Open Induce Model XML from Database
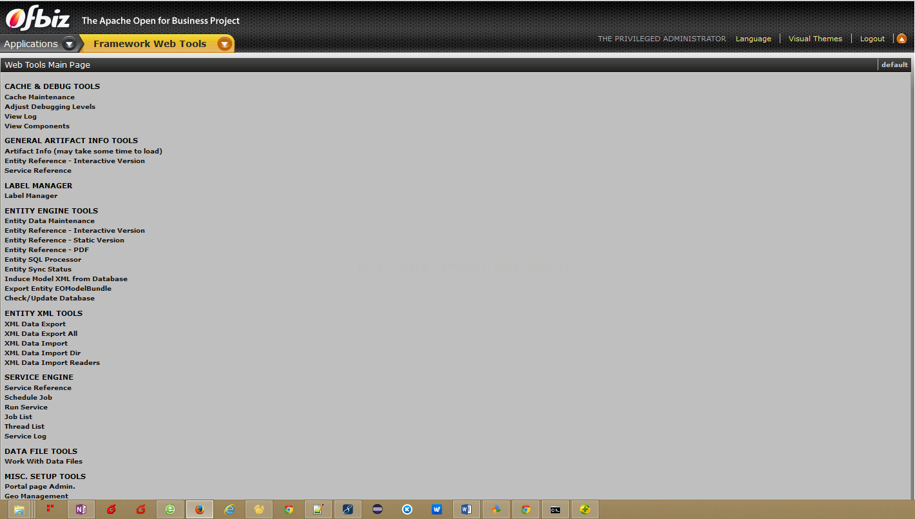Viewport: 915px width, 519px height. click(x=66, y=279)
